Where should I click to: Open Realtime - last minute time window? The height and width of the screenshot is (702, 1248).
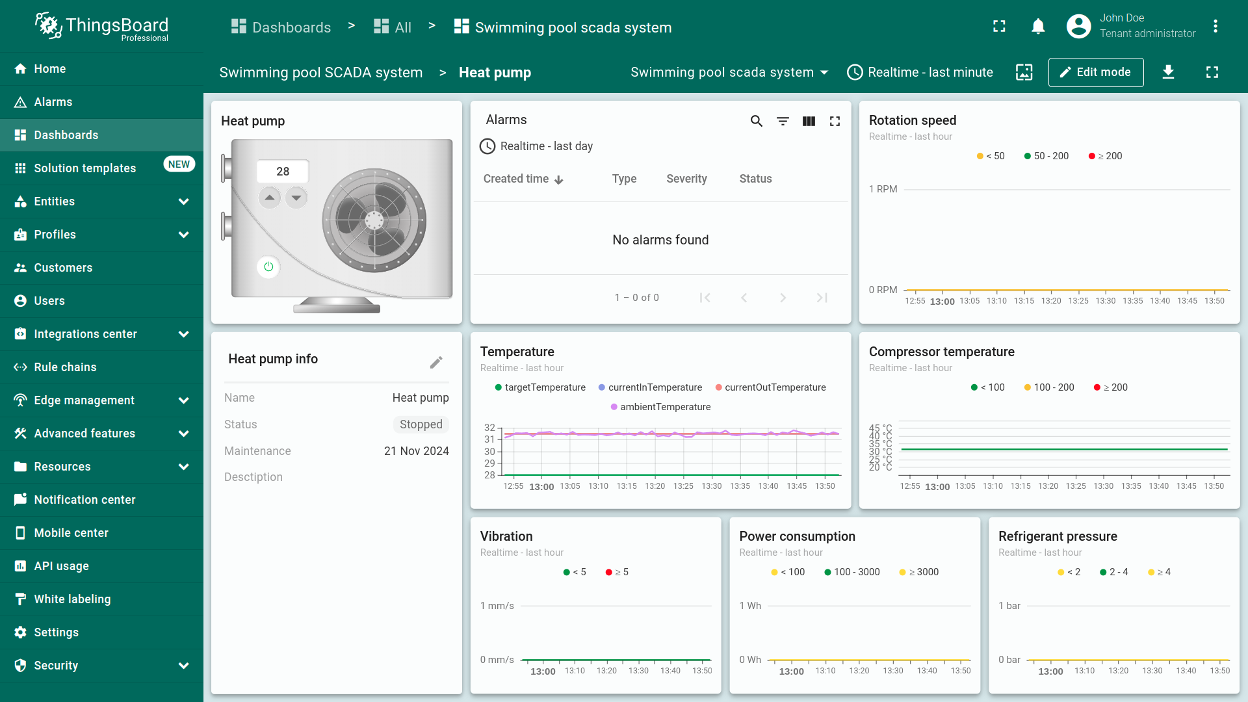920,72
